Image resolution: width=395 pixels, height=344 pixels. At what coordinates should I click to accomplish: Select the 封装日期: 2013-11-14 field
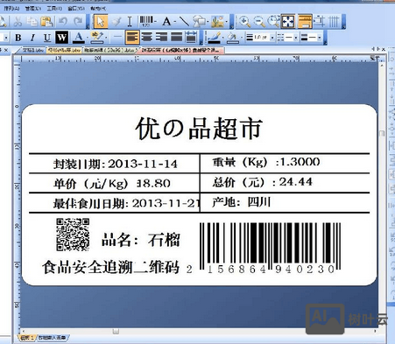click(x=116, y=164)
